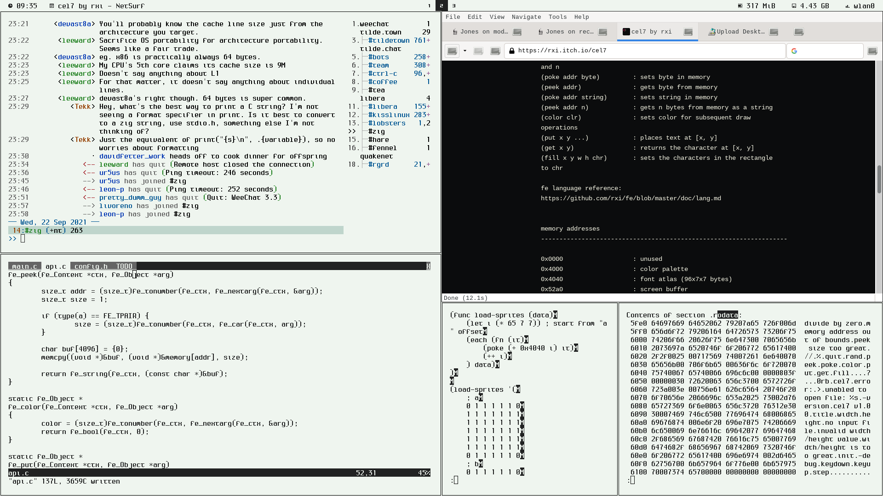The image size is (883, 496).
Task: Switch to the 'Jones on rec…' tab
Action: [569, 32]
